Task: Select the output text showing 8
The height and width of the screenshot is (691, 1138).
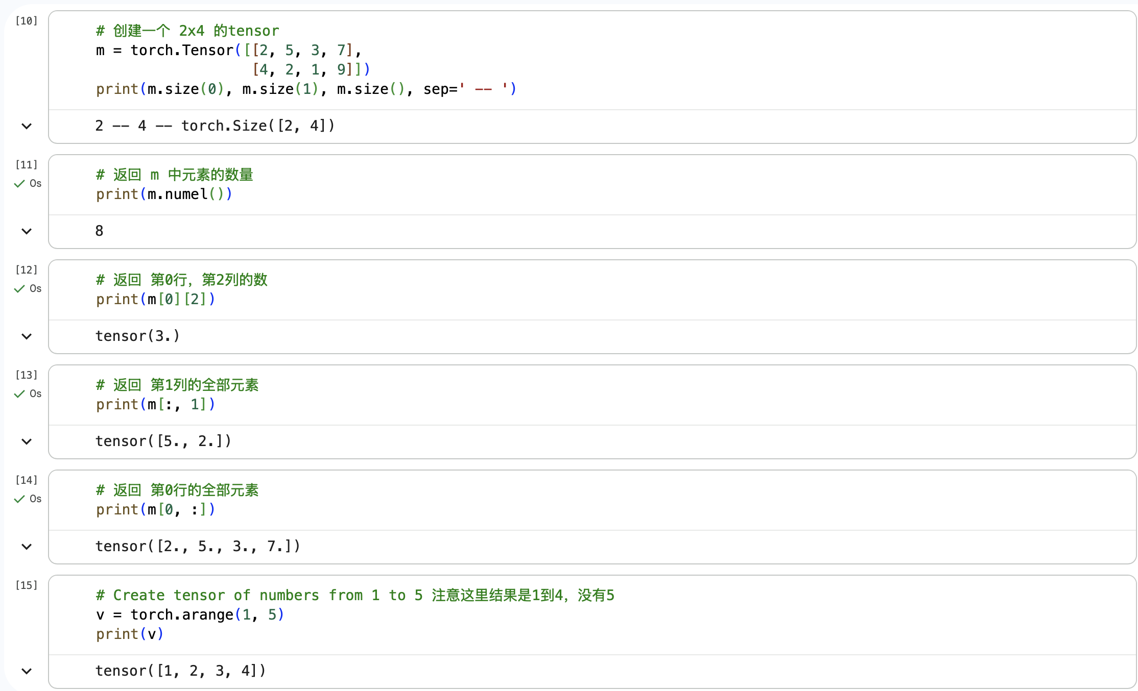Action: tap(99, 231)
